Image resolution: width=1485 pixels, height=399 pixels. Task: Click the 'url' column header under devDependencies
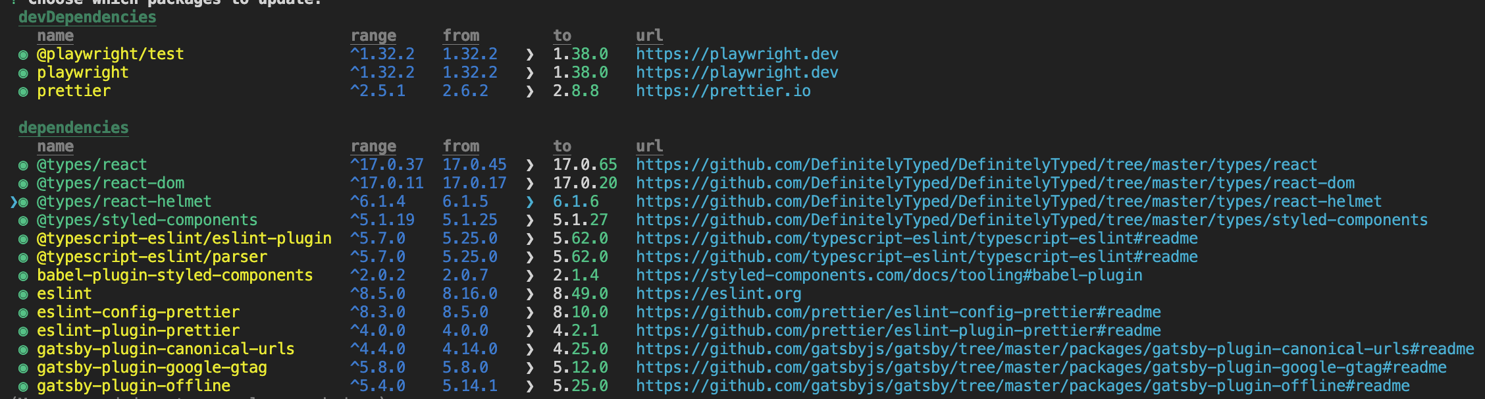[649, 36]
